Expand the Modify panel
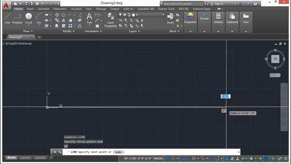Screen dimensions: 291x164 (x=69, y=31)
